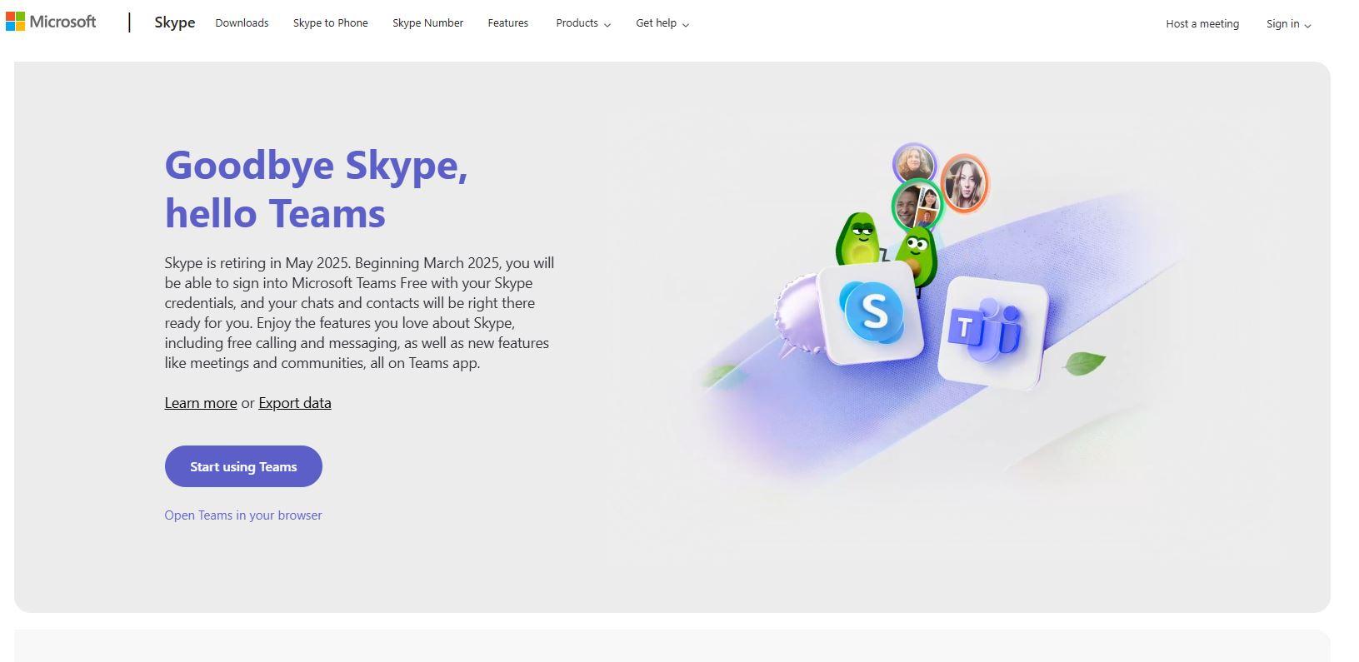Expand the Products dropdown menu
1359x662 pixels.
tap(583, 23)
